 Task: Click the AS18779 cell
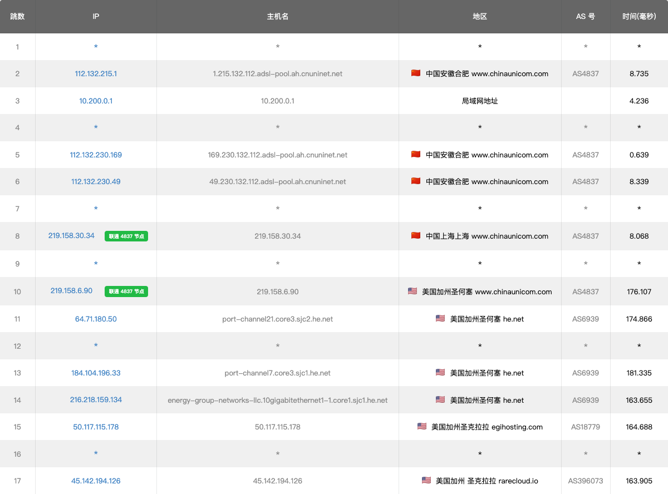point(586,427)
